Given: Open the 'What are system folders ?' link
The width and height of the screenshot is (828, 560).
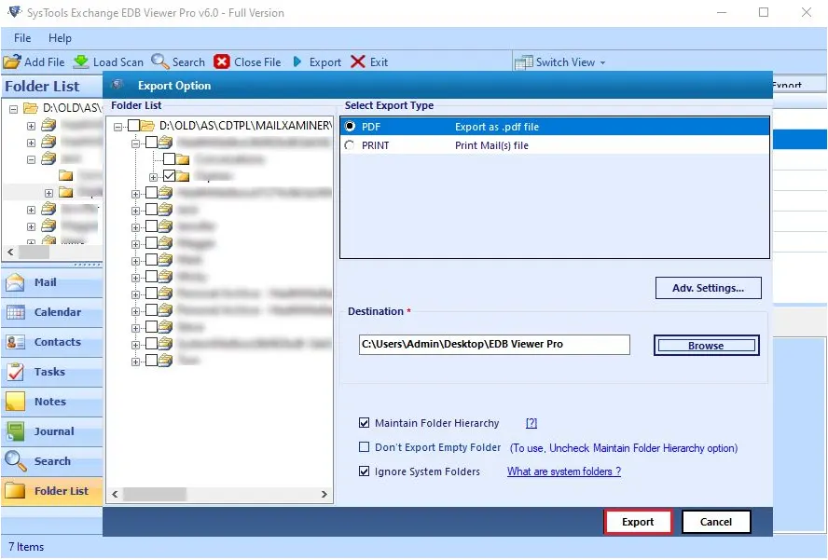Looking at the screenshot, I should coord(564,471).
